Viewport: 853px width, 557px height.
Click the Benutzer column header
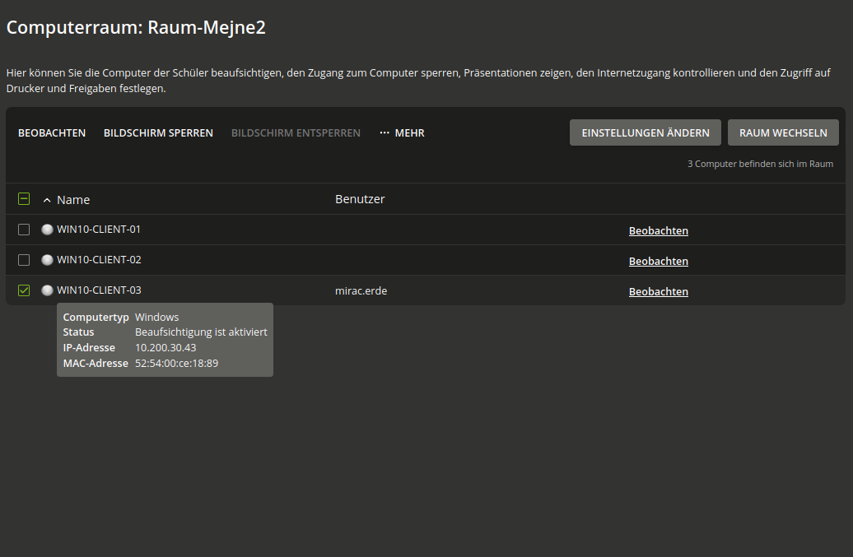pos(360,199)
